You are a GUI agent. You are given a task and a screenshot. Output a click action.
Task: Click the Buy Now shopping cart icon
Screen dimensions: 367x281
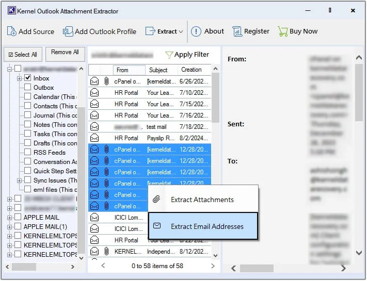283,31
